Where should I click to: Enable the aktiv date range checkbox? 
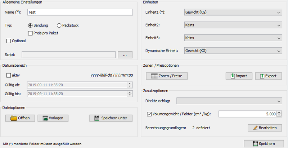pyautogui.click(x=9, y=76)
